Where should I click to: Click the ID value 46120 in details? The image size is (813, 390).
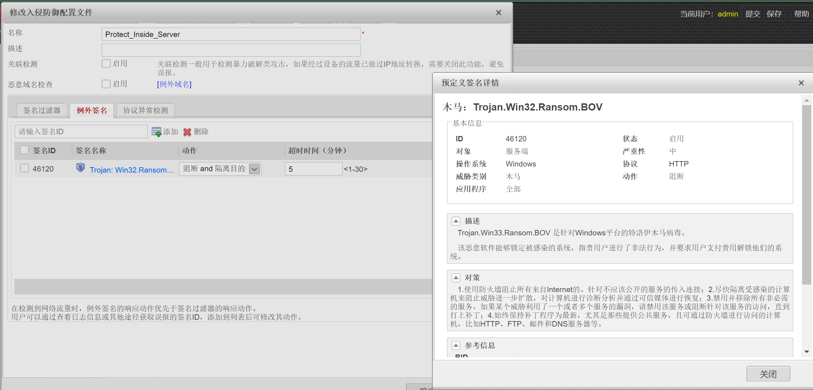(516, 139)
